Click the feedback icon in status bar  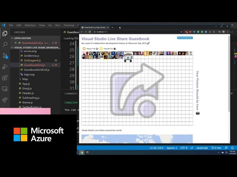click(226, 148)
